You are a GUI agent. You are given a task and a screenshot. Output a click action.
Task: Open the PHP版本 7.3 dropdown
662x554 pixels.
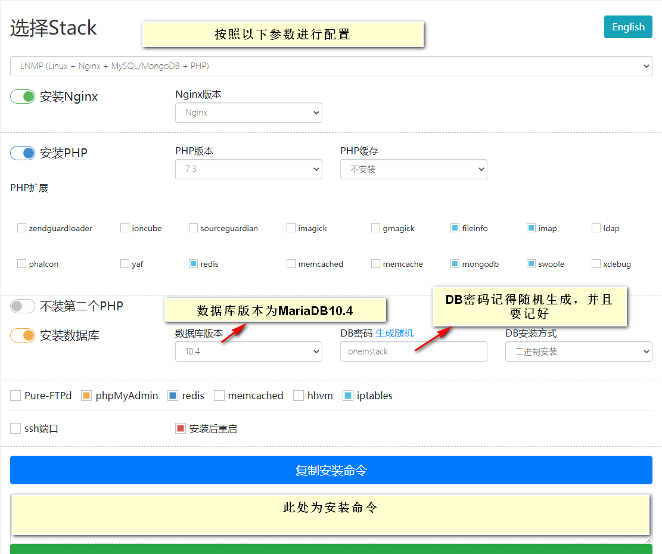[248, 169]
